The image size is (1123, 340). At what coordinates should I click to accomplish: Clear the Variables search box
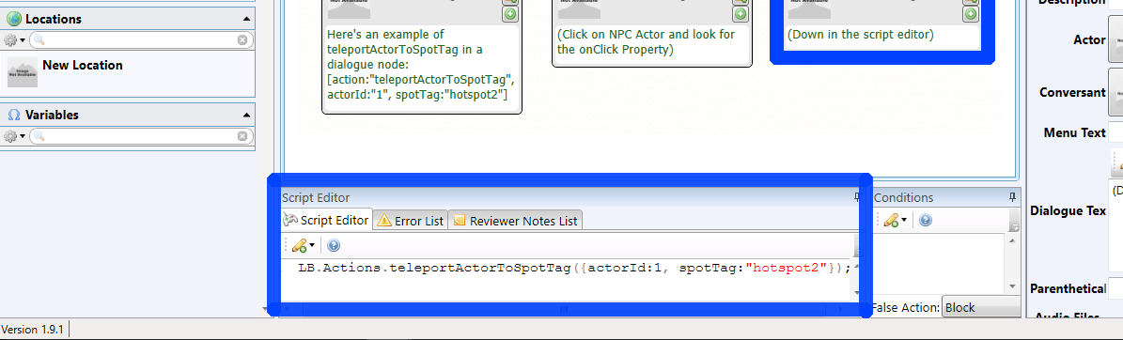point(242,136)
